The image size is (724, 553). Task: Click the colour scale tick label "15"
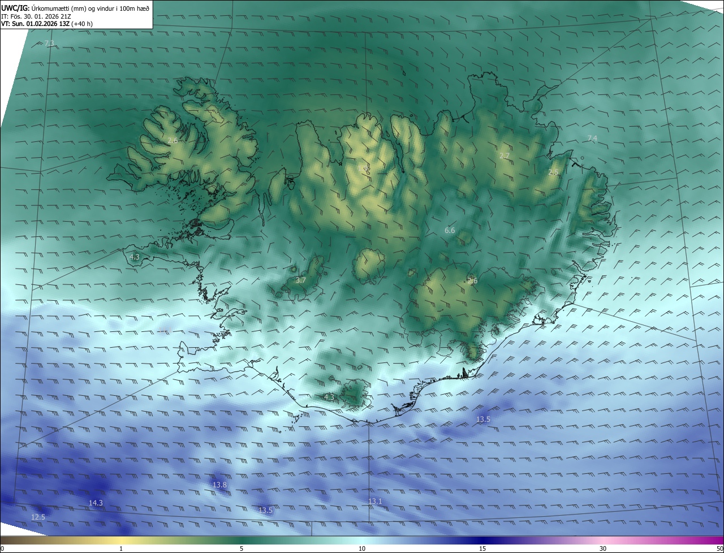pyautogui.click(x=482, y=548)
